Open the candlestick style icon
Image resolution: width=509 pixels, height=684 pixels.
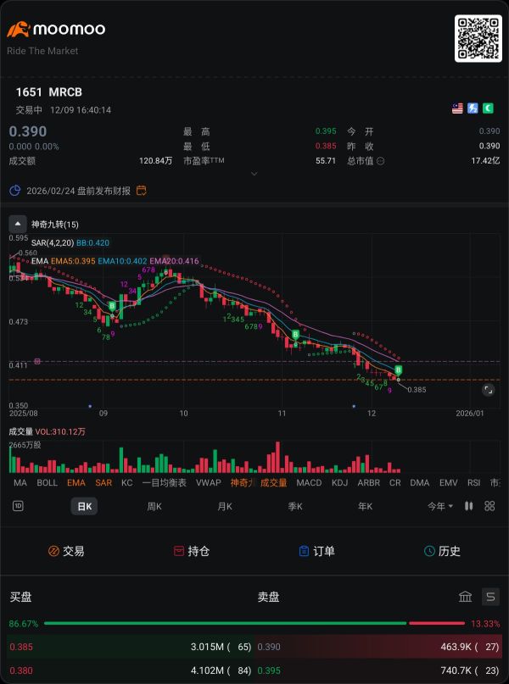point(469,506)
